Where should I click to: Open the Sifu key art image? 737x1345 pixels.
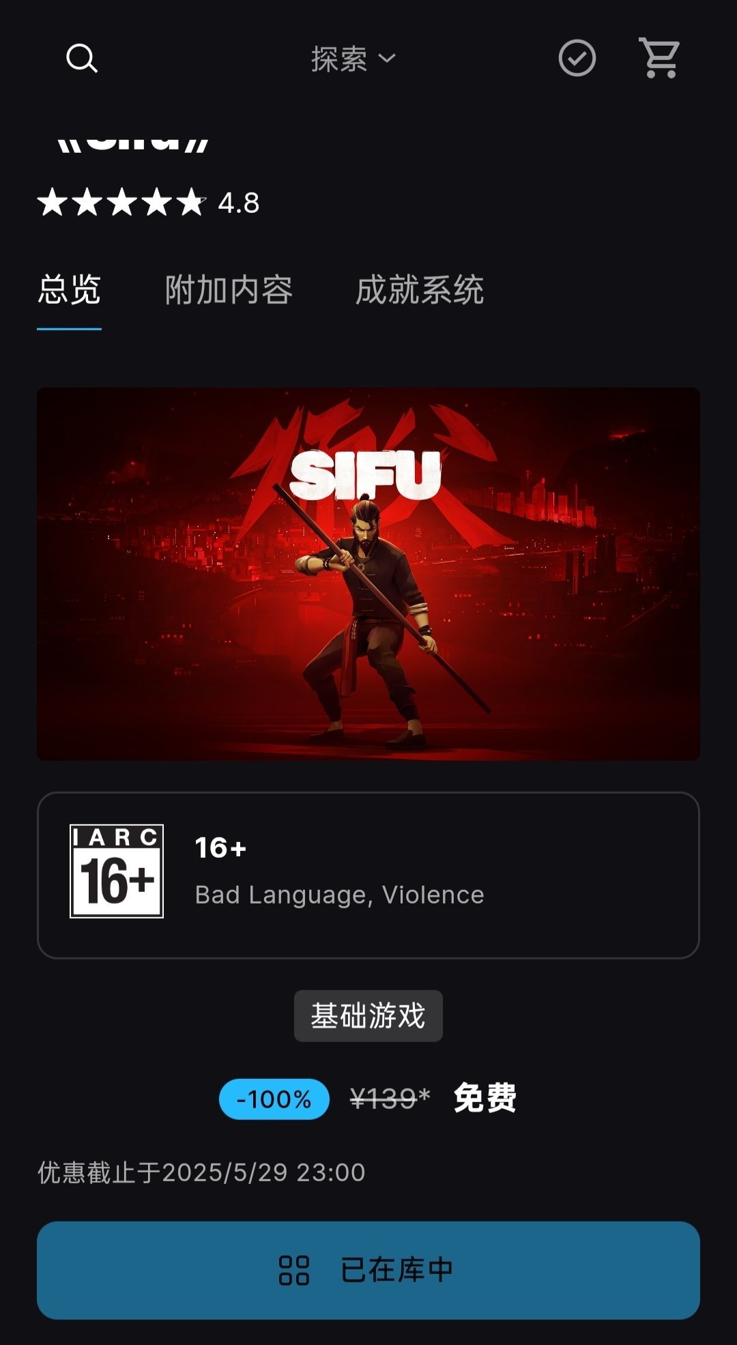[x=369, y=574]
